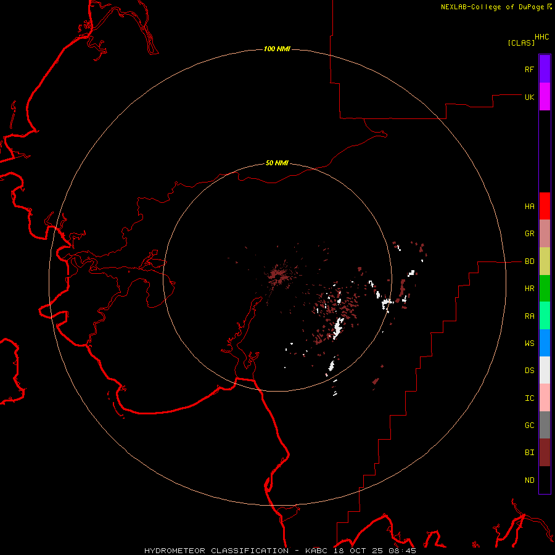Viewport: 555px width, 555px height.
Task: Click the RF legend label
Action: (529, 69)
